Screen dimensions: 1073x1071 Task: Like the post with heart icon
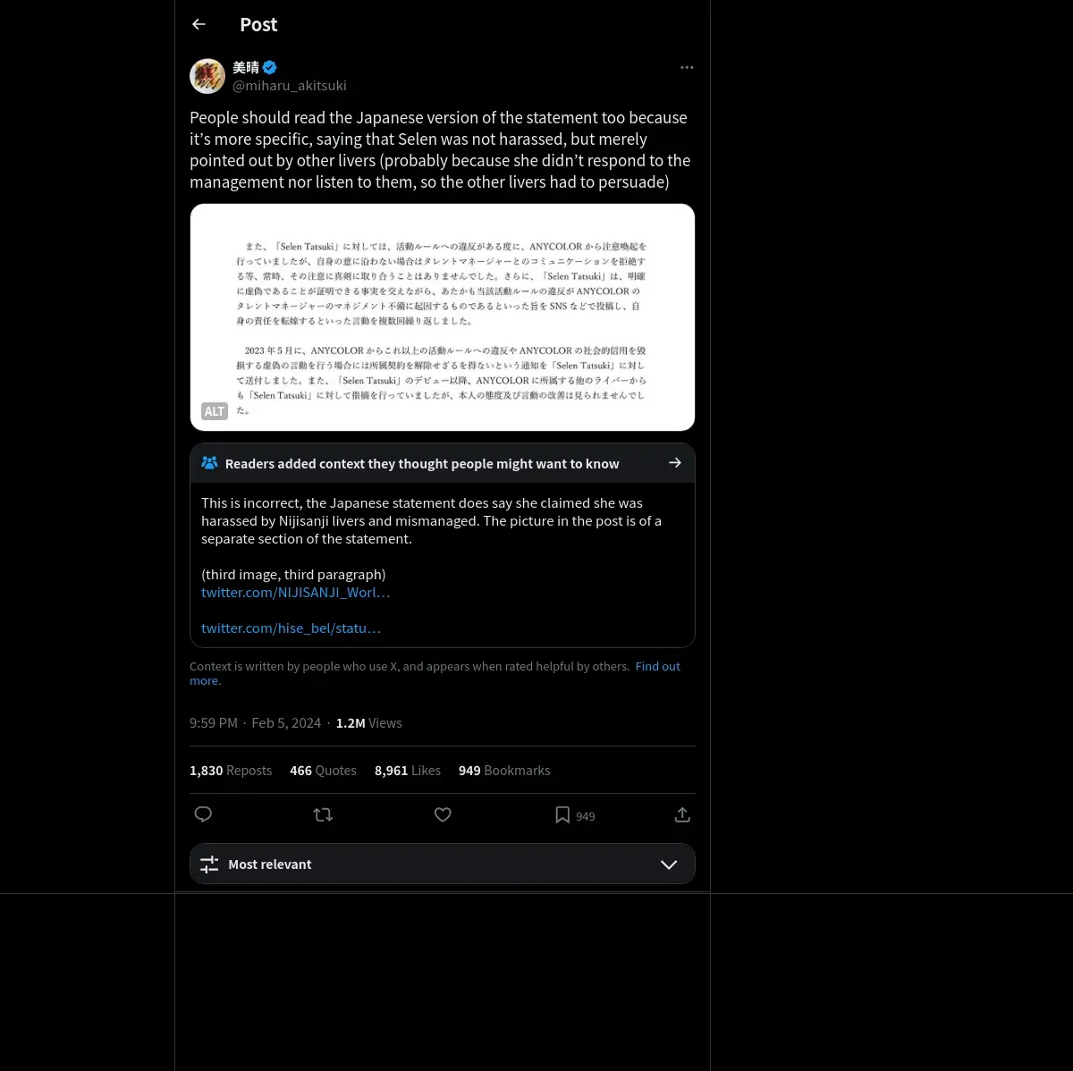[x=443, y=814]
